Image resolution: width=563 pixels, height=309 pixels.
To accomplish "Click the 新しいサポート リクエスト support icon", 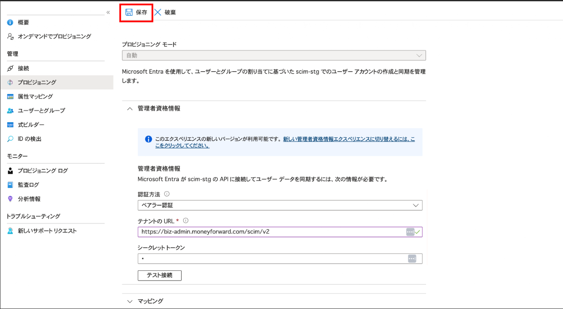I will pyautogui.click(x=10, y=231).
